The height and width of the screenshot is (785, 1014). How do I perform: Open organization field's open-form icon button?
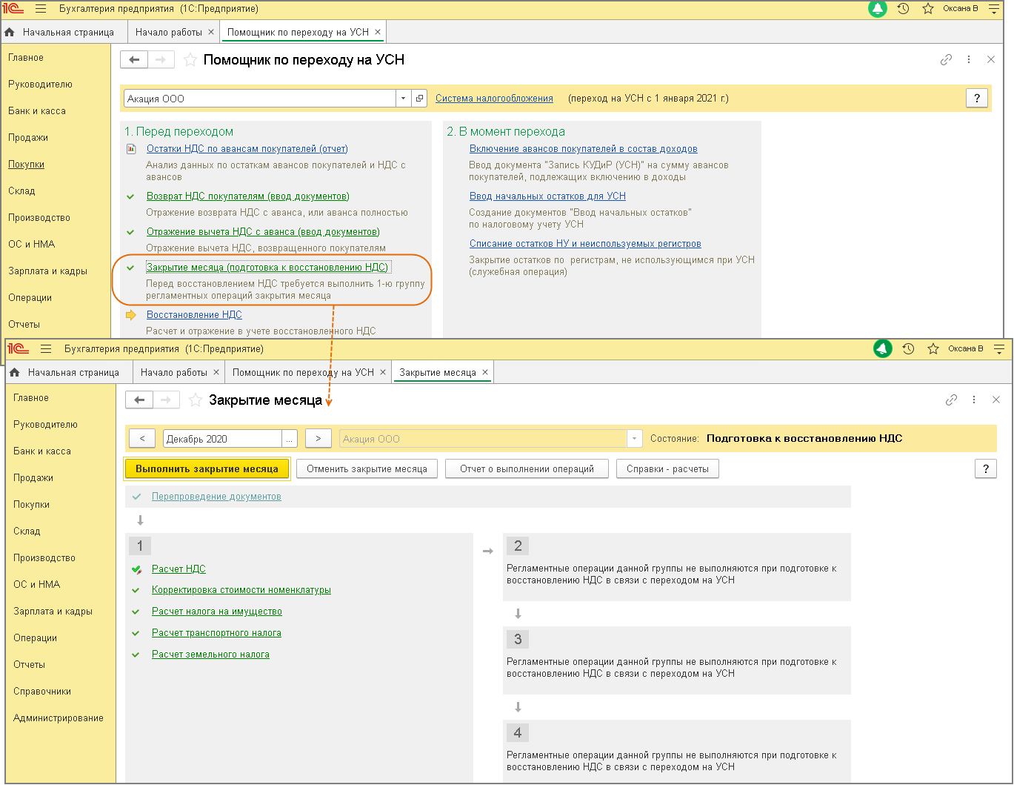(420, 98)
